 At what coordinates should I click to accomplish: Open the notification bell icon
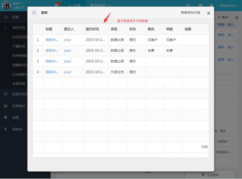(x=211, y=6)
